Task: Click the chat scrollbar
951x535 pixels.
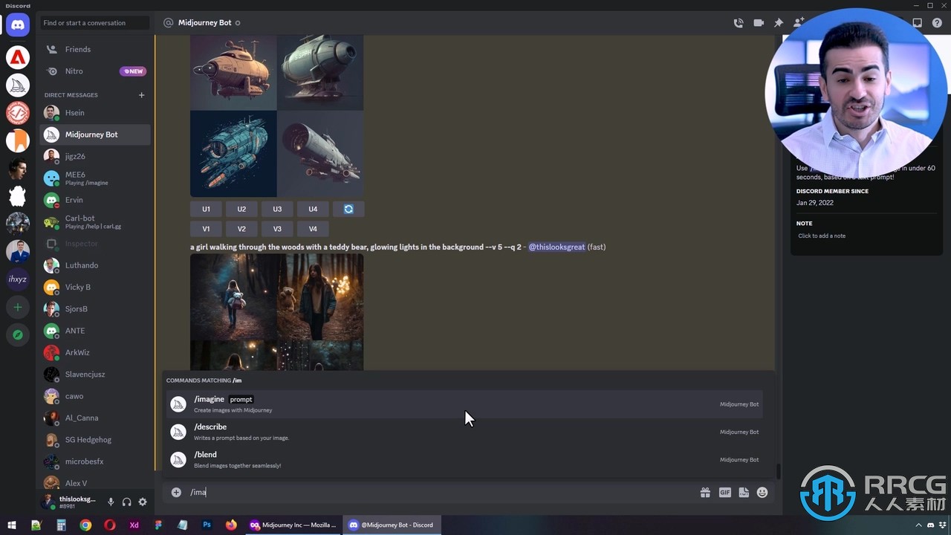Action: [778, 470]
